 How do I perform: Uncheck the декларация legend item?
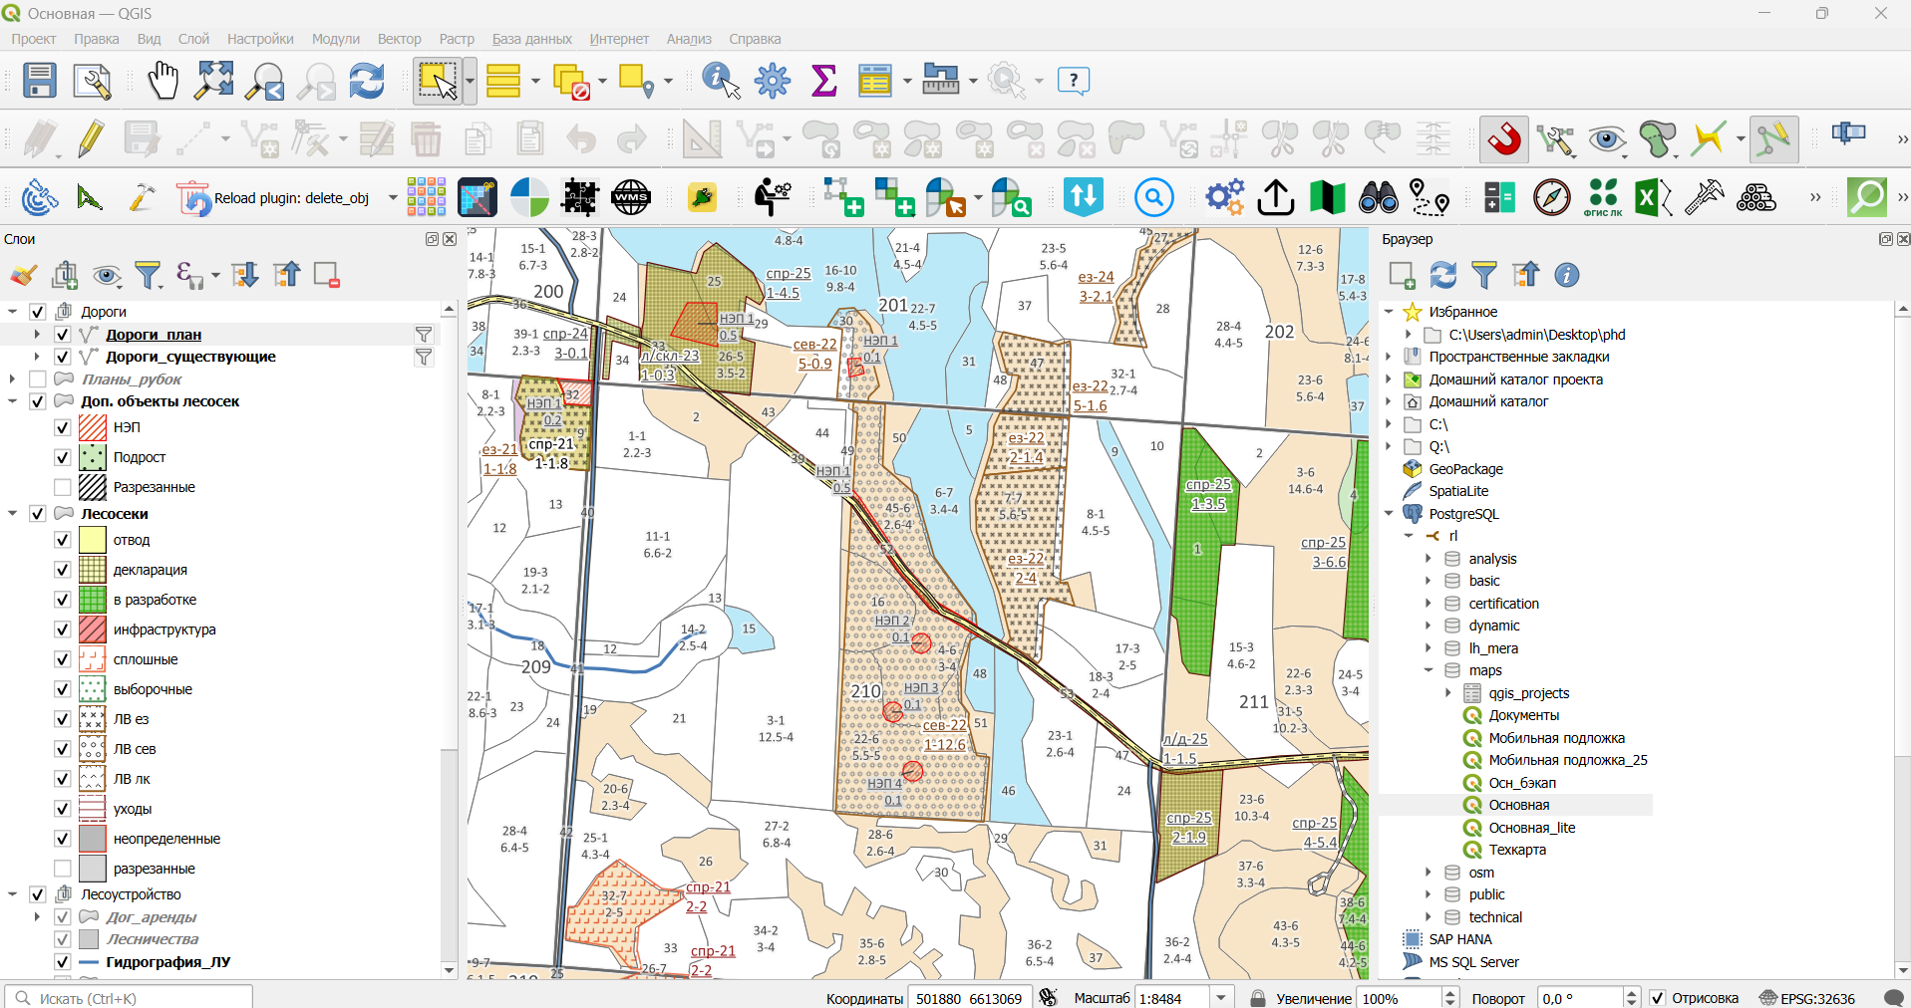[62, 570]
